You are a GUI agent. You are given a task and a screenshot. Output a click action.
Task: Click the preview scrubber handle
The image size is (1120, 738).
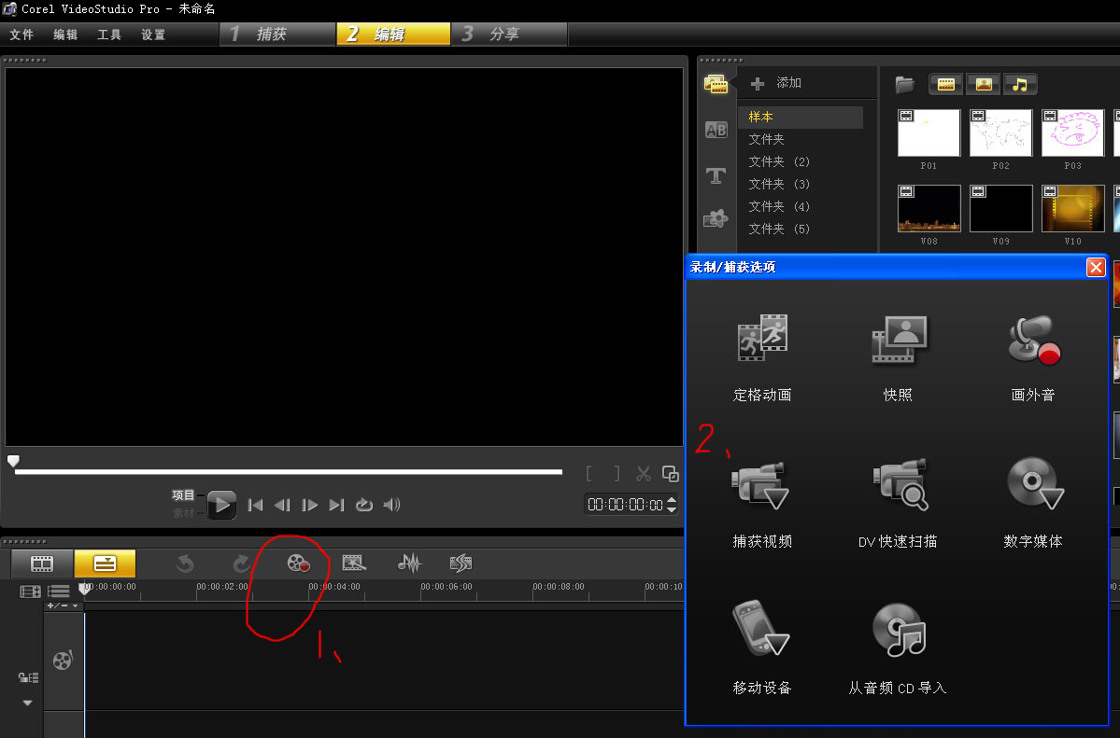coord(13,461)
